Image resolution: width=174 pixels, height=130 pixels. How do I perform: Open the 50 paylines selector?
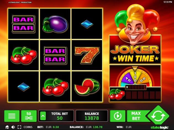point(29,116)
